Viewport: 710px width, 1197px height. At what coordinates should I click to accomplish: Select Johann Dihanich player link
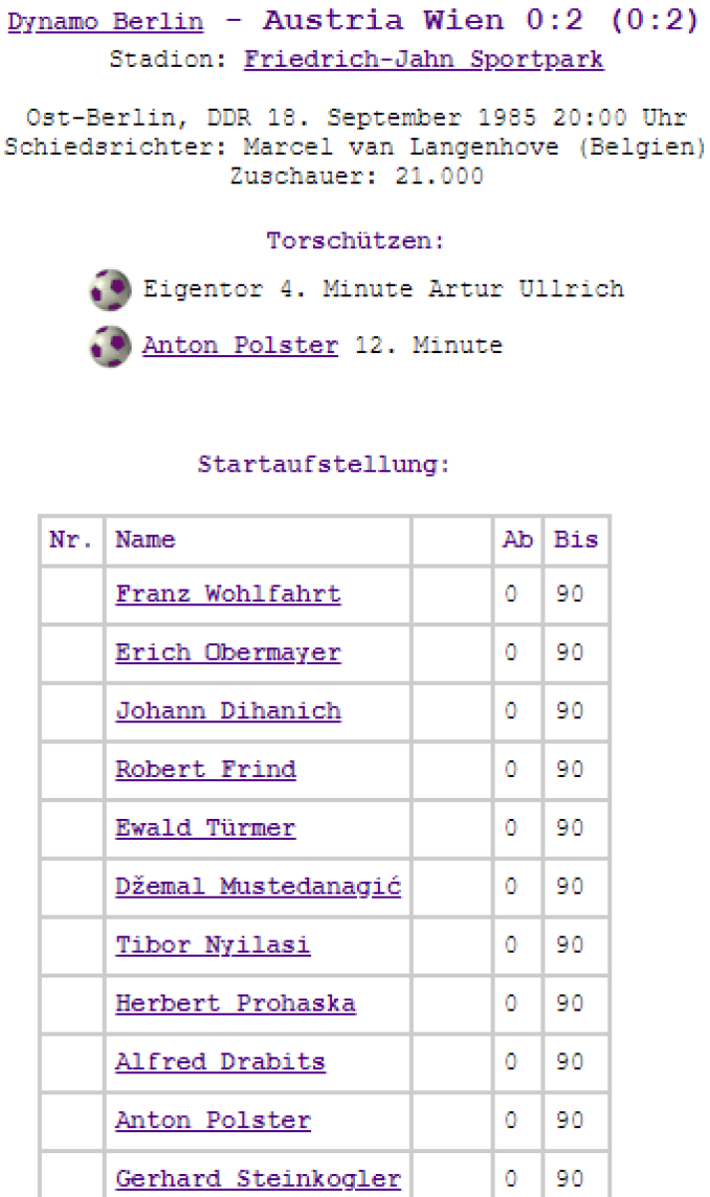pos(228,711)
